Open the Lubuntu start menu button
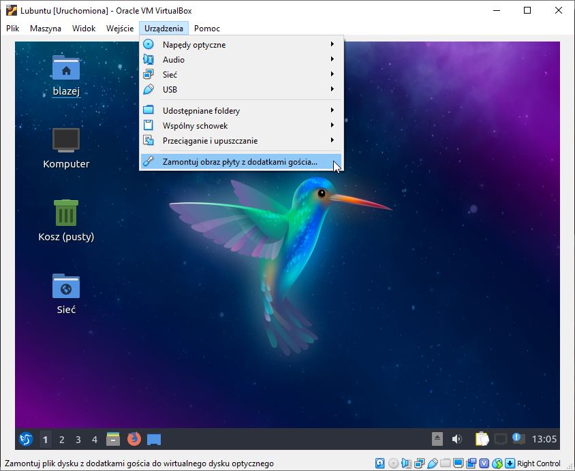Image resolution: width=575 pixels, height=471 pixels. [x=26, y=439]
